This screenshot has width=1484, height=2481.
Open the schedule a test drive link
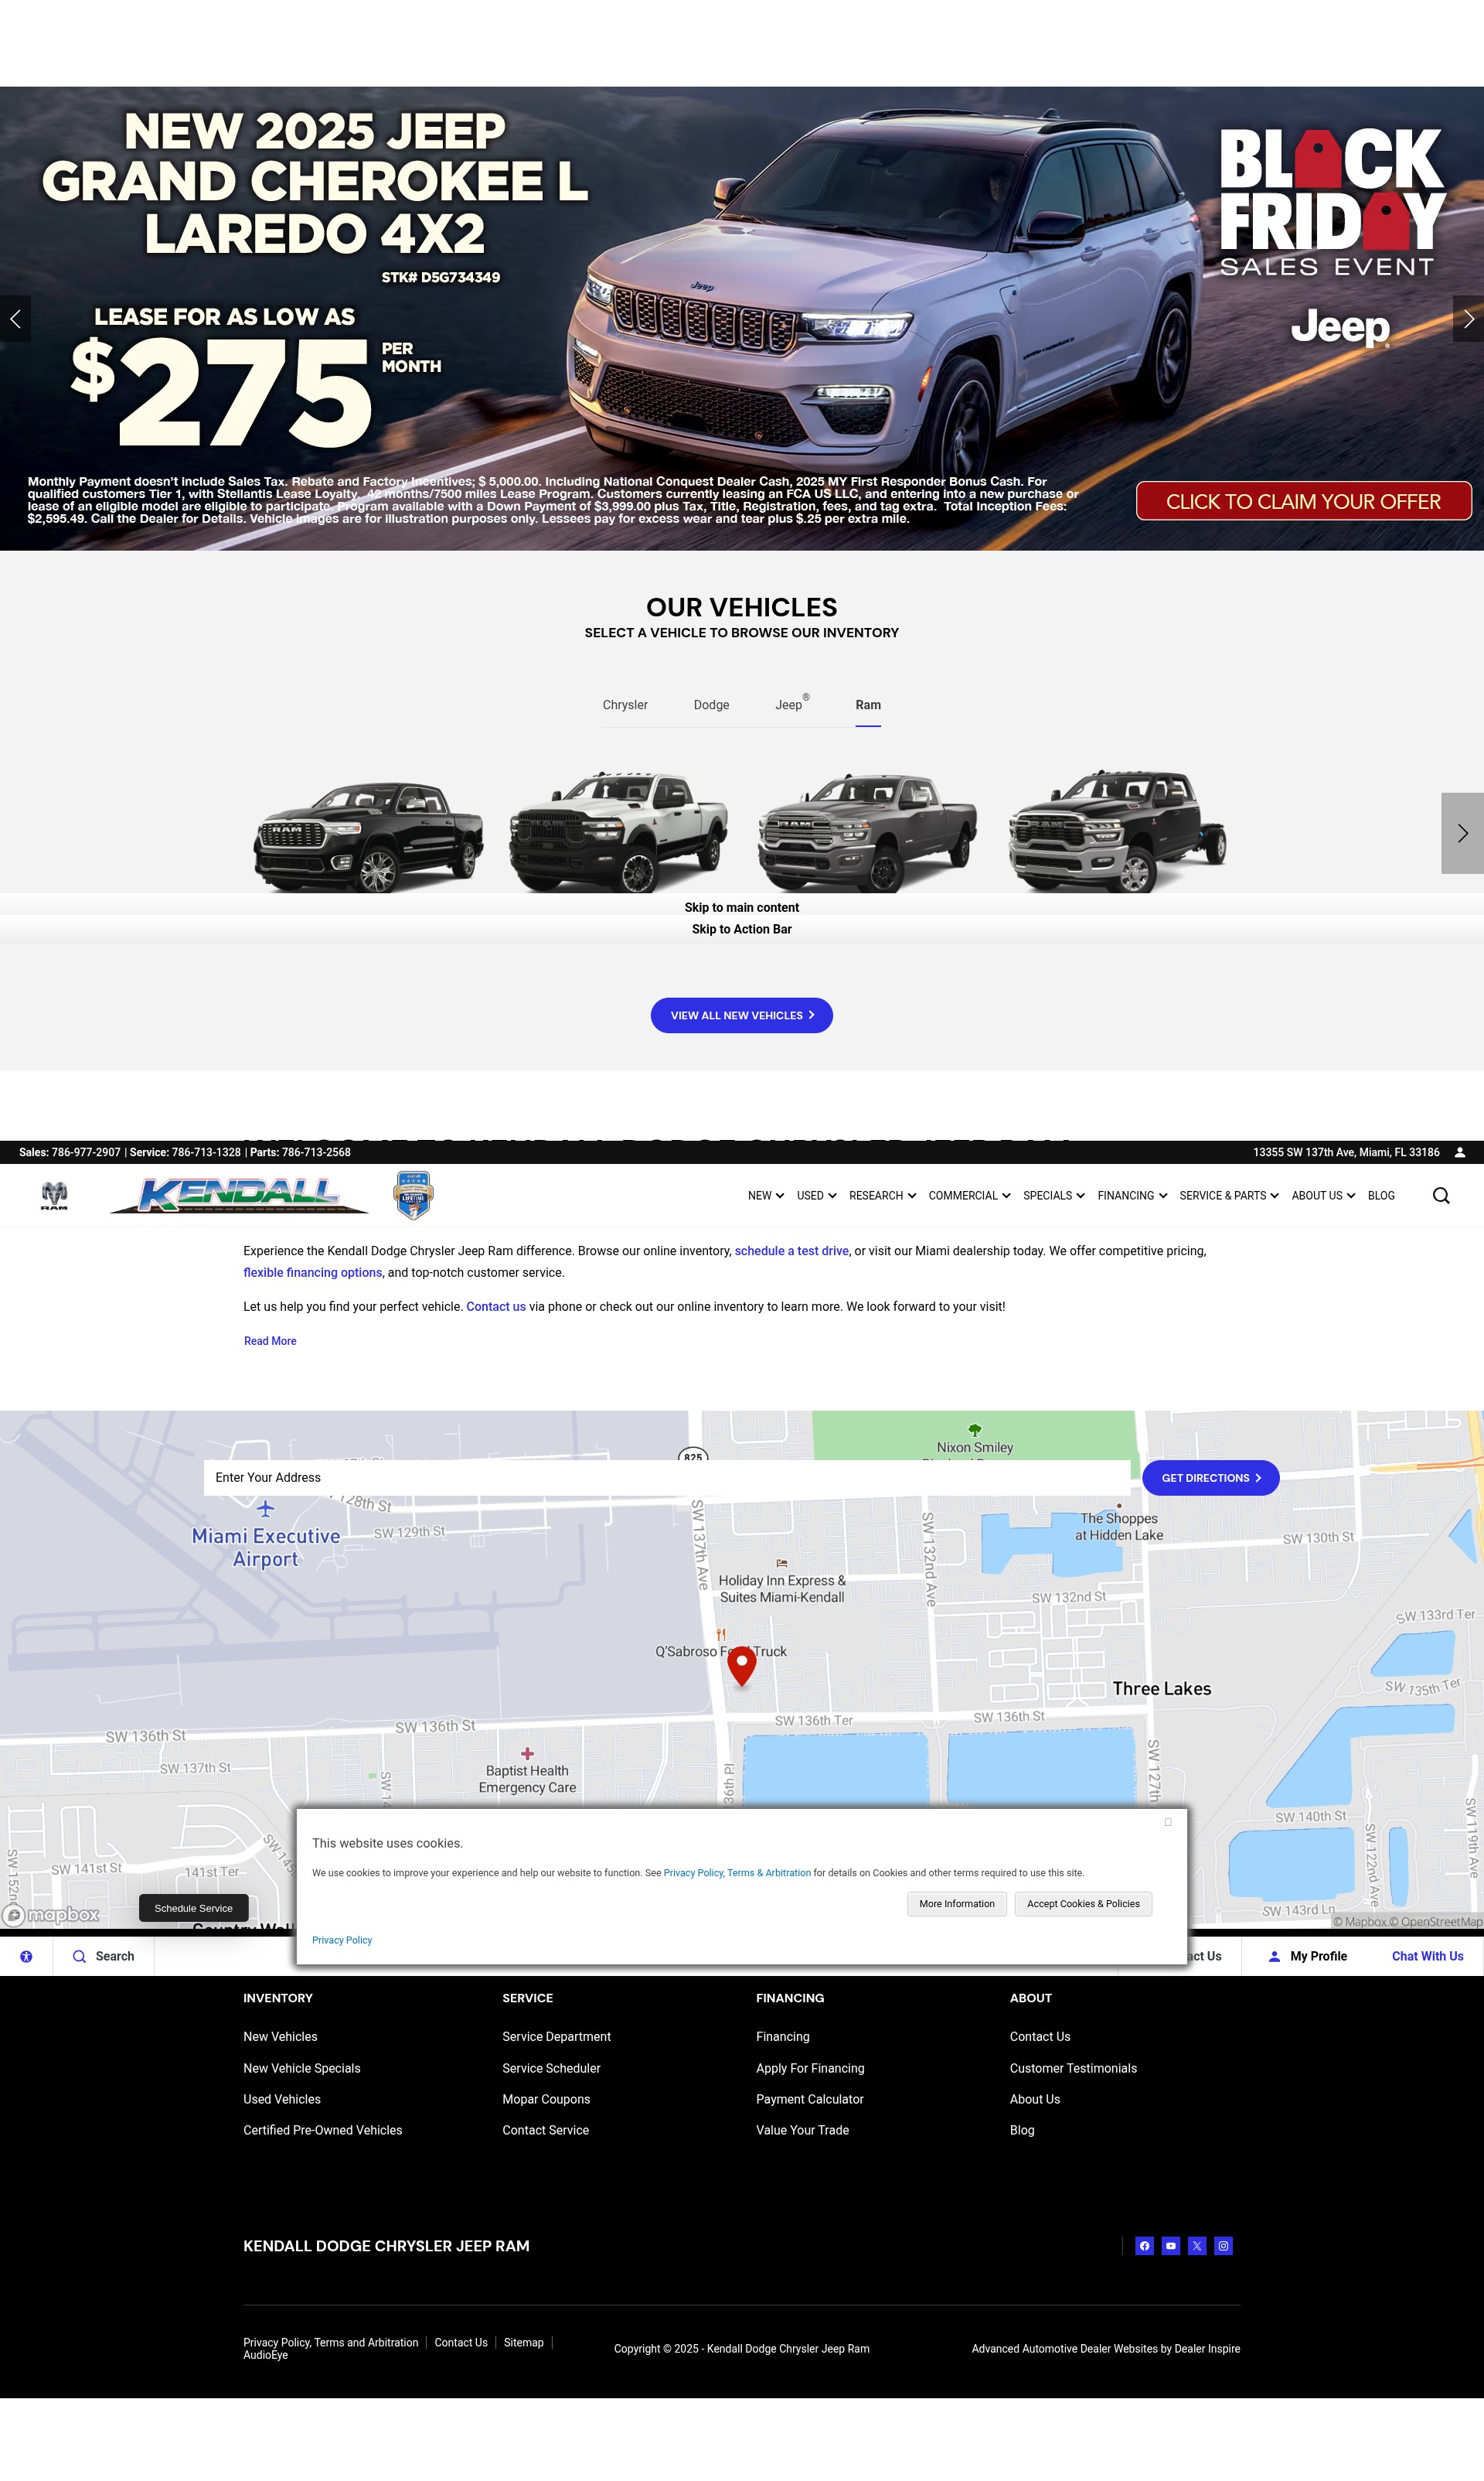point(791,1251)
